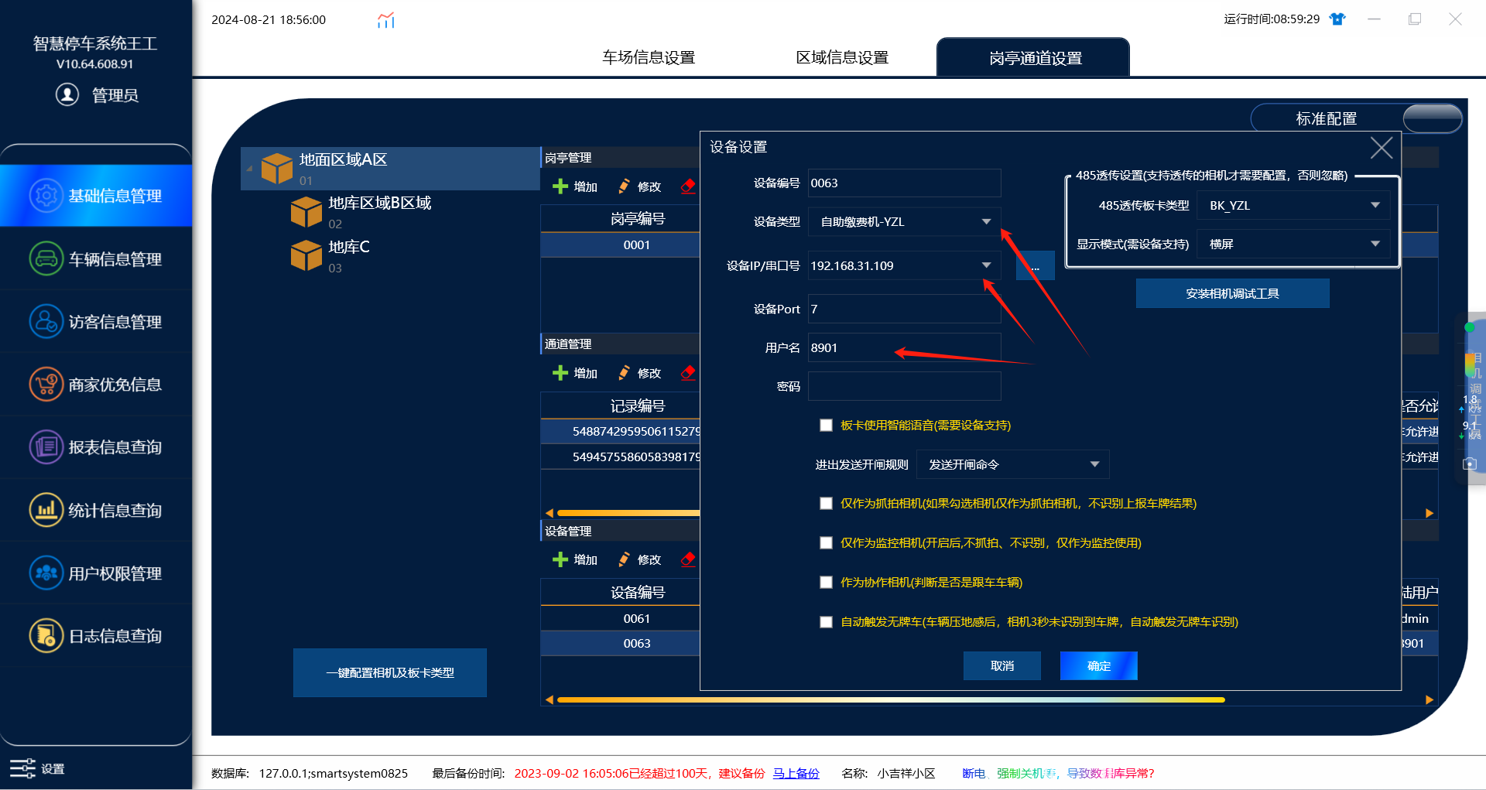Open 设备类型 dropdown showing 自助缴费机-YZL

click(904, 222)
